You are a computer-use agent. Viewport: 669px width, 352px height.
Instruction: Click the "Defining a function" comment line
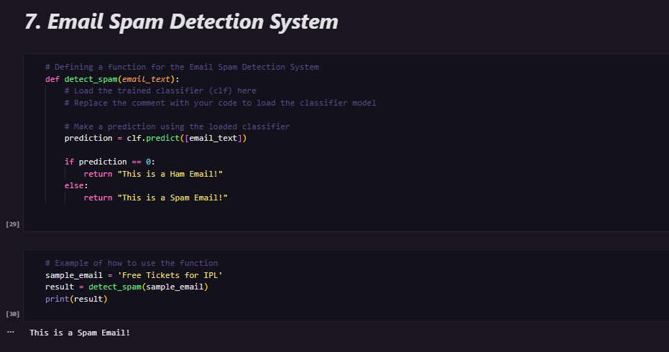click(182, 67)
